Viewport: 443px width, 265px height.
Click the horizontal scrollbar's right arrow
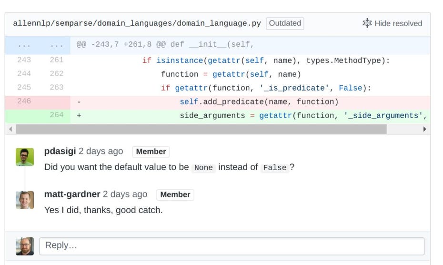[424, 129]
